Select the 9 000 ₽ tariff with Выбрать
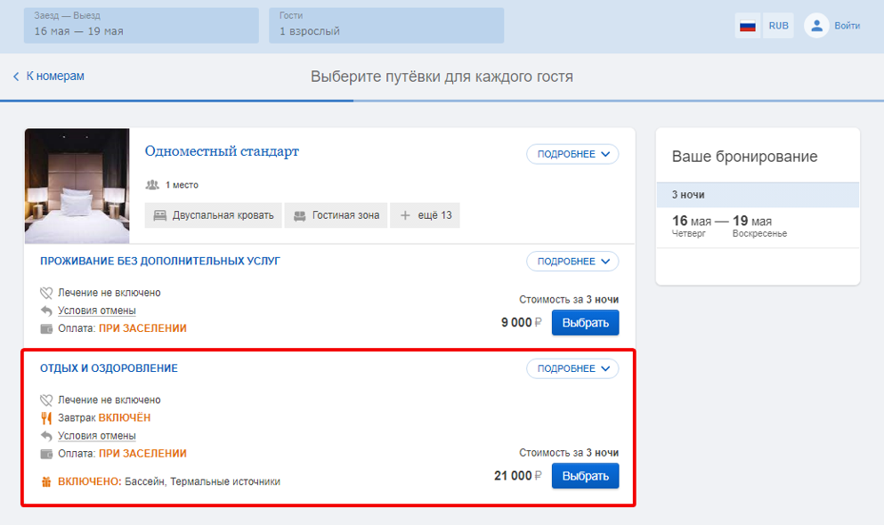 585,323
